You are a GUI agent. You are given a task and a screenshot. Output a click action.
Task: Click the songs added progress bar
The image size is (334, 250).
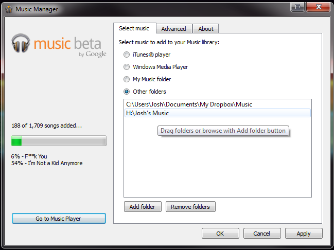(59, 141)
